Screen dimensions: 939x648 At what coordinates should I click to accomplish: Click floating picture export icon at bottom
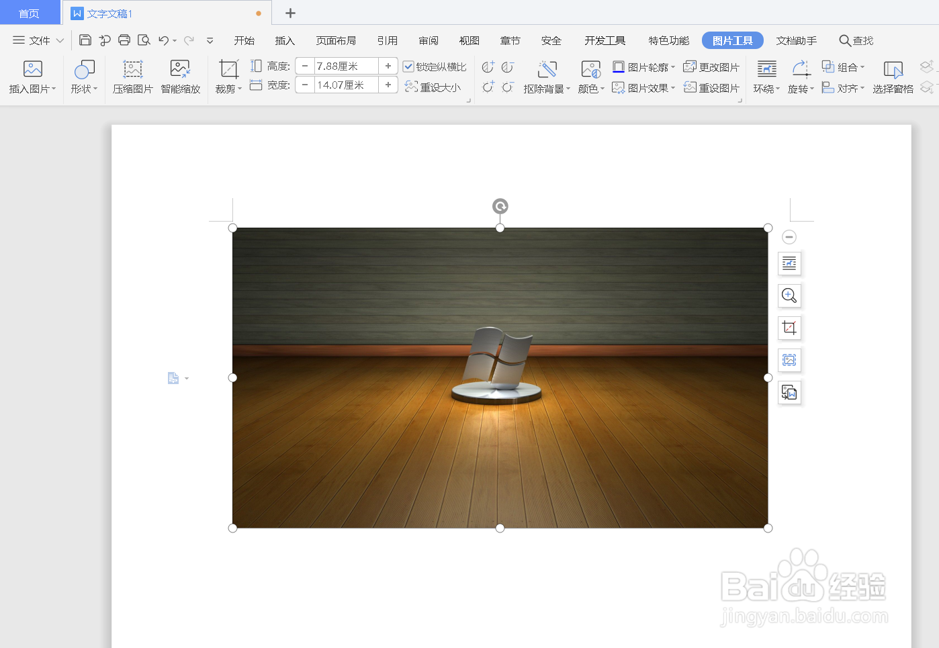(x=789, y=392)
